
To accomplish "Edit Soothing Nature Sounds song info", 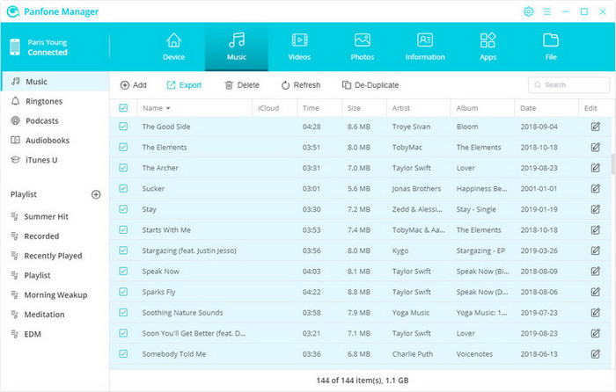I will pyautogui.click(x=596, y=312).
